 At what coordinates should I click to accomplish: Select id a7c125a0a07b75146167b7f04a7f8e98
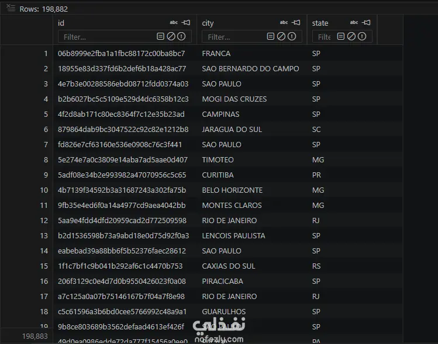pyautogui.click(x=121, y=297)
